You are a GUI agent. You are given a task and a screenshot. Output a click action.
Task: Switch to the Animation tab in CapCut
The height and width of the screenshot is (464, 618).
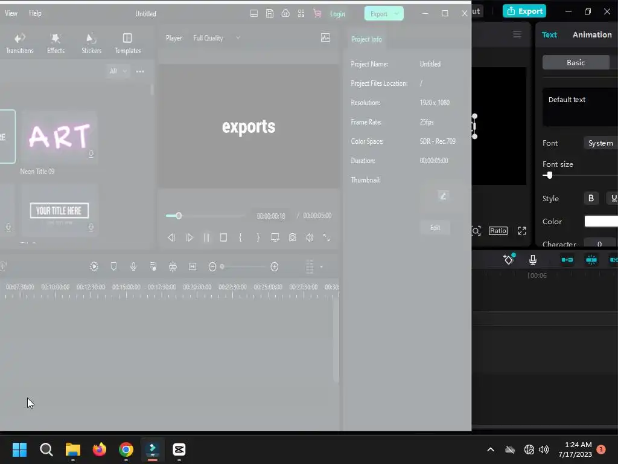click(x=592, y=34)
